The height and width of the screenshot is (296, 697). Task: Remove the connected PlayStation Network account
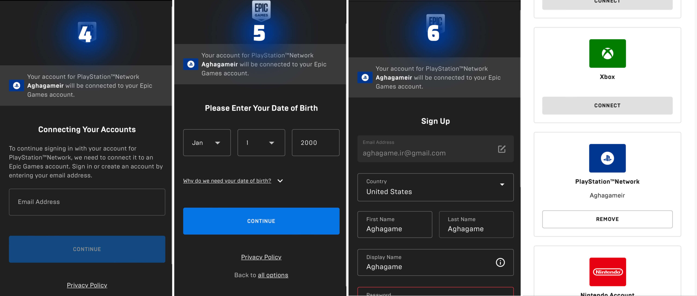pyautogui.click(x=607, y=219)
